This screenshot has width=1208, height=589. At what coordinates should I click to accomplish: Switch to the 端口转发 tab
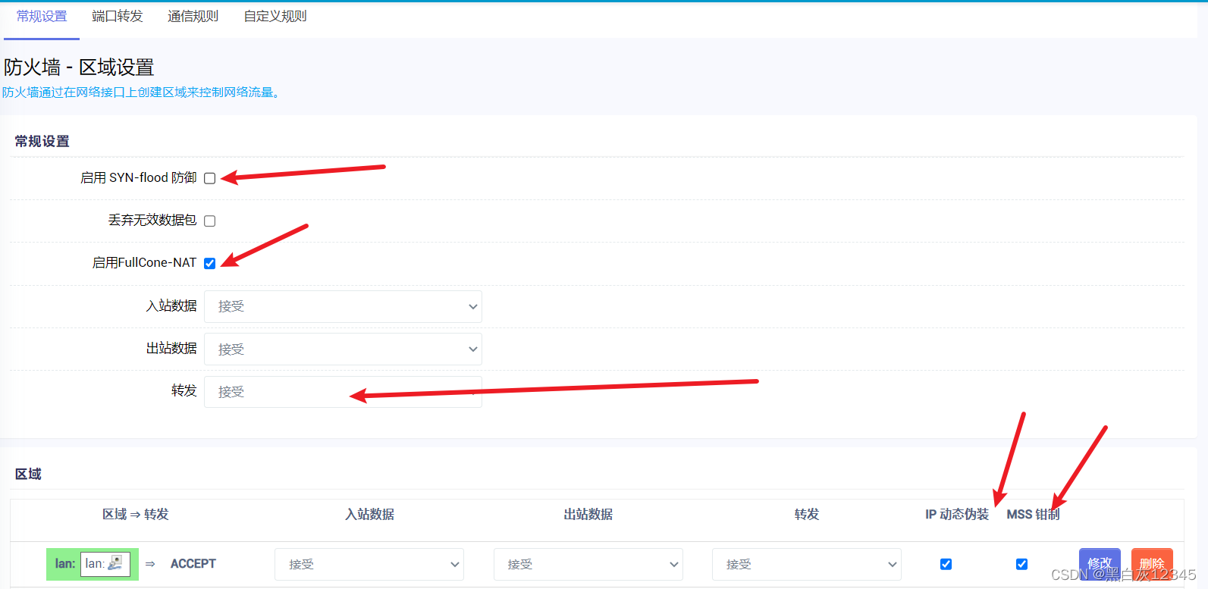point(118,17)
